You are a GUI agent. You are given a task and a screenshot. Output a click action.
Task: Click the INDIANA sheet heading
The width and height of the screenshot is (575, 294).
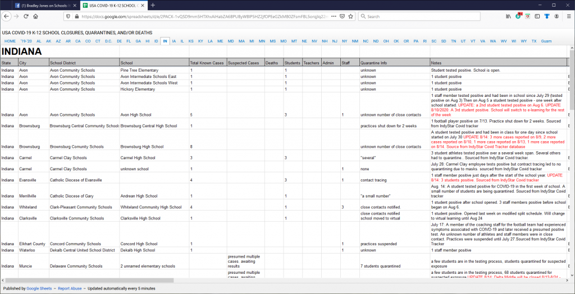coord(21,52)
